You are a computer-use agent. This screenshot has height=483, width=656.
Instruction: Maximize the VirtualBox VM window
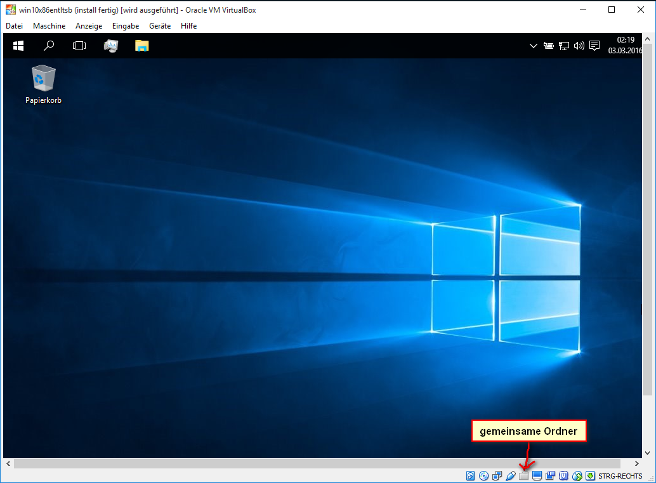[x=612, y=10]
